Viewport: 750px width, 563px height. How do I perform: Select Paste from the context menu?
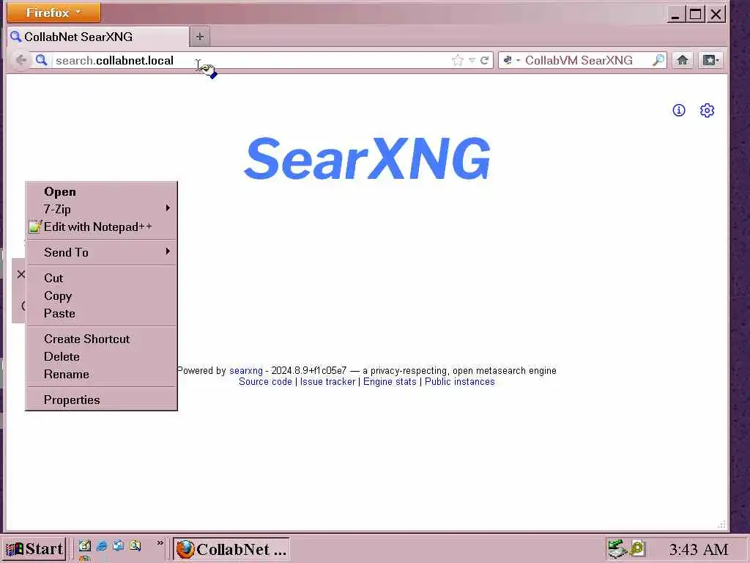pyautogui.click(x=101, y=314)
